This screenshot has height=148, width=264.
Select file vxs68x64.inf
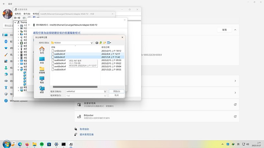[x=60, y=69]
